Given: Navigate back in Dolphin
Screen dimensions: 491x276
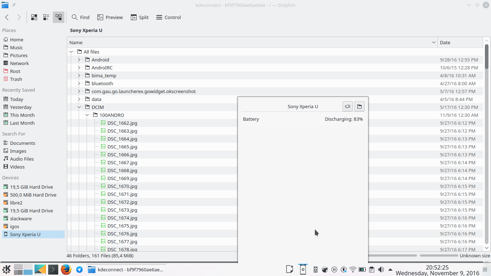Looking at the screenshot, I should pyautogui.click(x=6, y=17).
